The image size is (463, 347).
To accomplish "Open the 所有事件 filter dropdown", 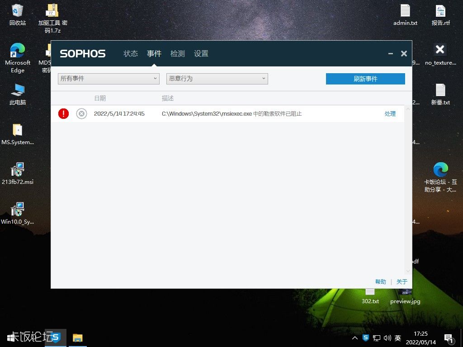I will coord(109,79).
